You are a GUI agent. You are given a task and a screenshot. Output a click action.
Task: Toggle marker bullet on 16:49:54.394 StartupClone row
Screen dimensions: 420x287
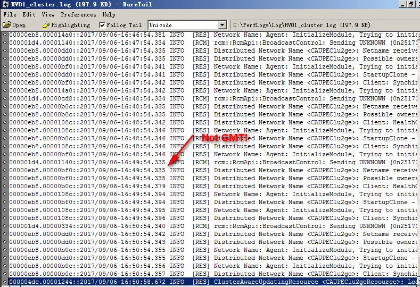pyautogui.click(x=5, y=202)
